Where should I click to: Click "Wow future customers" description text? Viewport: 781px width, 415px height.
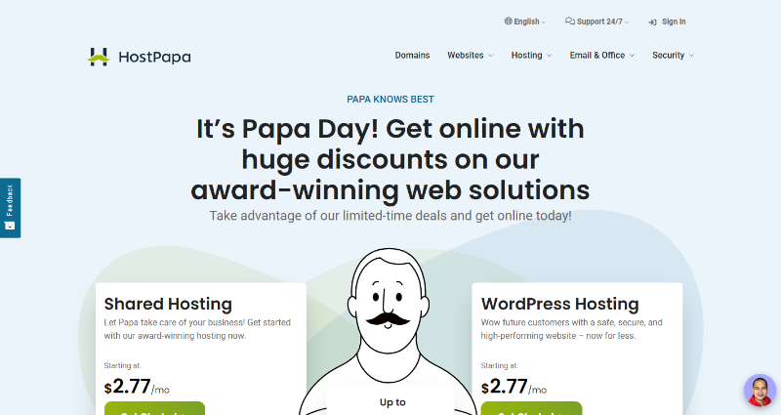pos(571,329)
